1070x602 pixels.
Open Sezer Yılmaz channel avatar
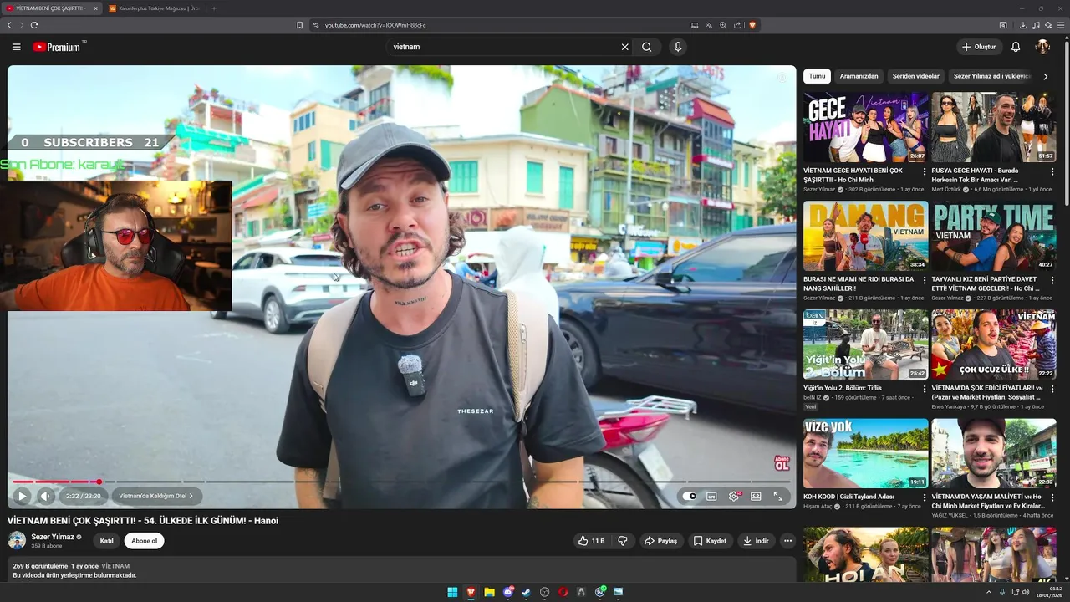[x=17, y=541]
